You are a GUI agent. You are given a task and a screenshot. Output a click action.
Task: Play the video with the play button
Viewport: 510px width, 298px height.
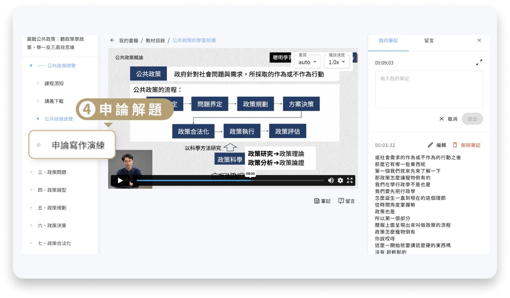[x=120, y=180]
